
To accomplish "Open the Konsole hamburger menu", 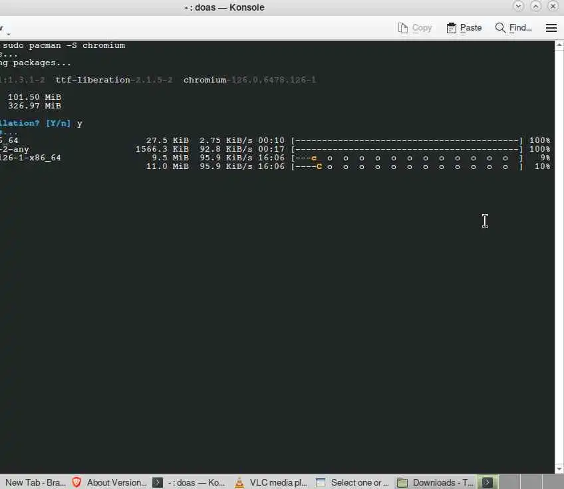I will coord(551,28).
